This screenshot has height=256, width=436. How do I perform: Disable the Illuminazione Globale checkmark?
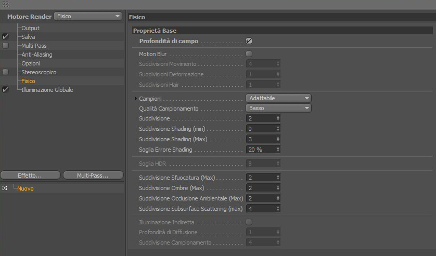[x=5, y=90]
